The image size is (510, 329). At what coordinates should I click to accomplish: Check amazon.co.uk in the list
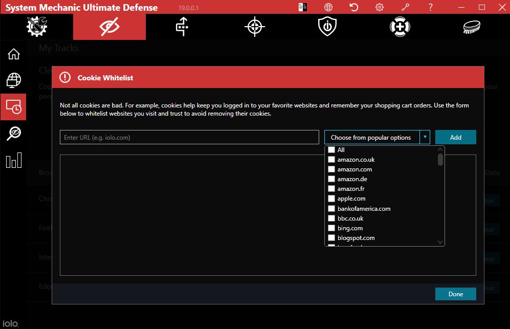click(331, 160)
